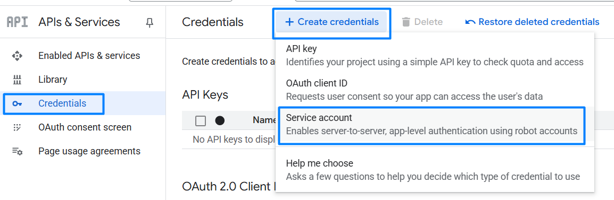Choose OAuth client ID option

[x=435, y=90]
